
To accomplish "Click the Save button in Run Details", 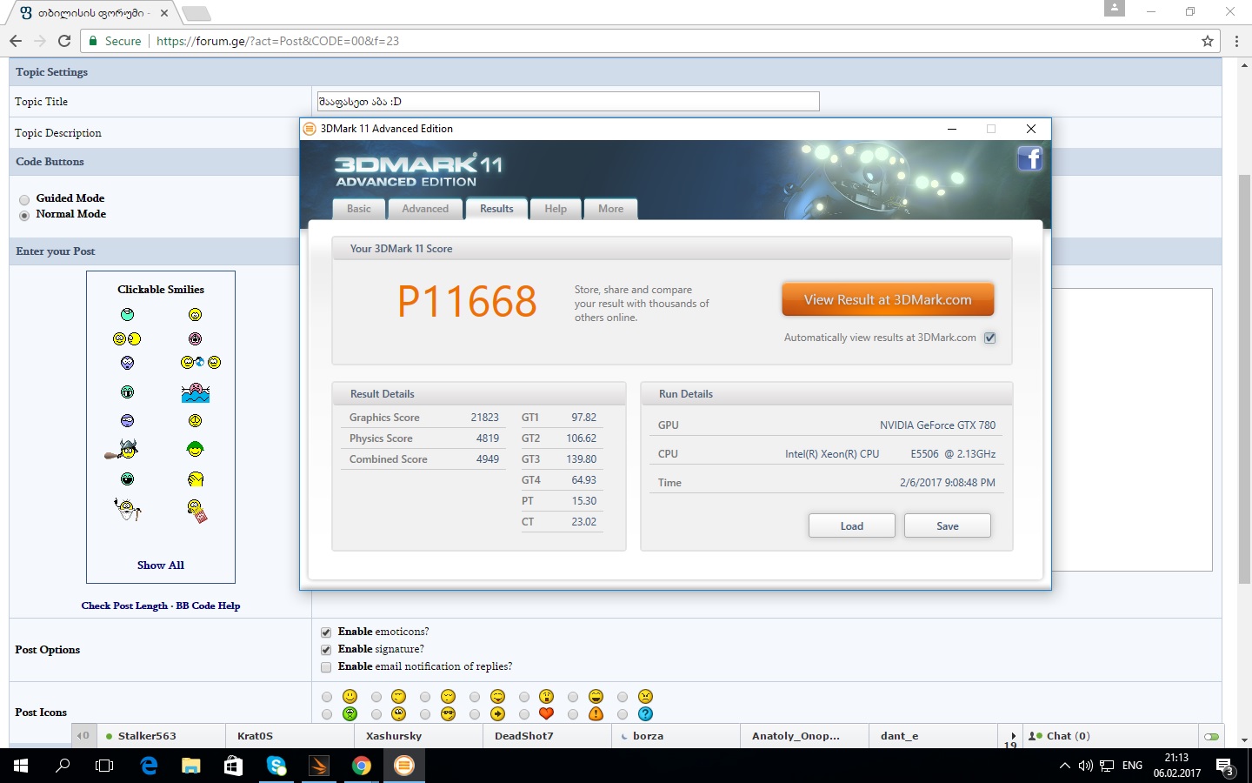I will tap(948, 525).
